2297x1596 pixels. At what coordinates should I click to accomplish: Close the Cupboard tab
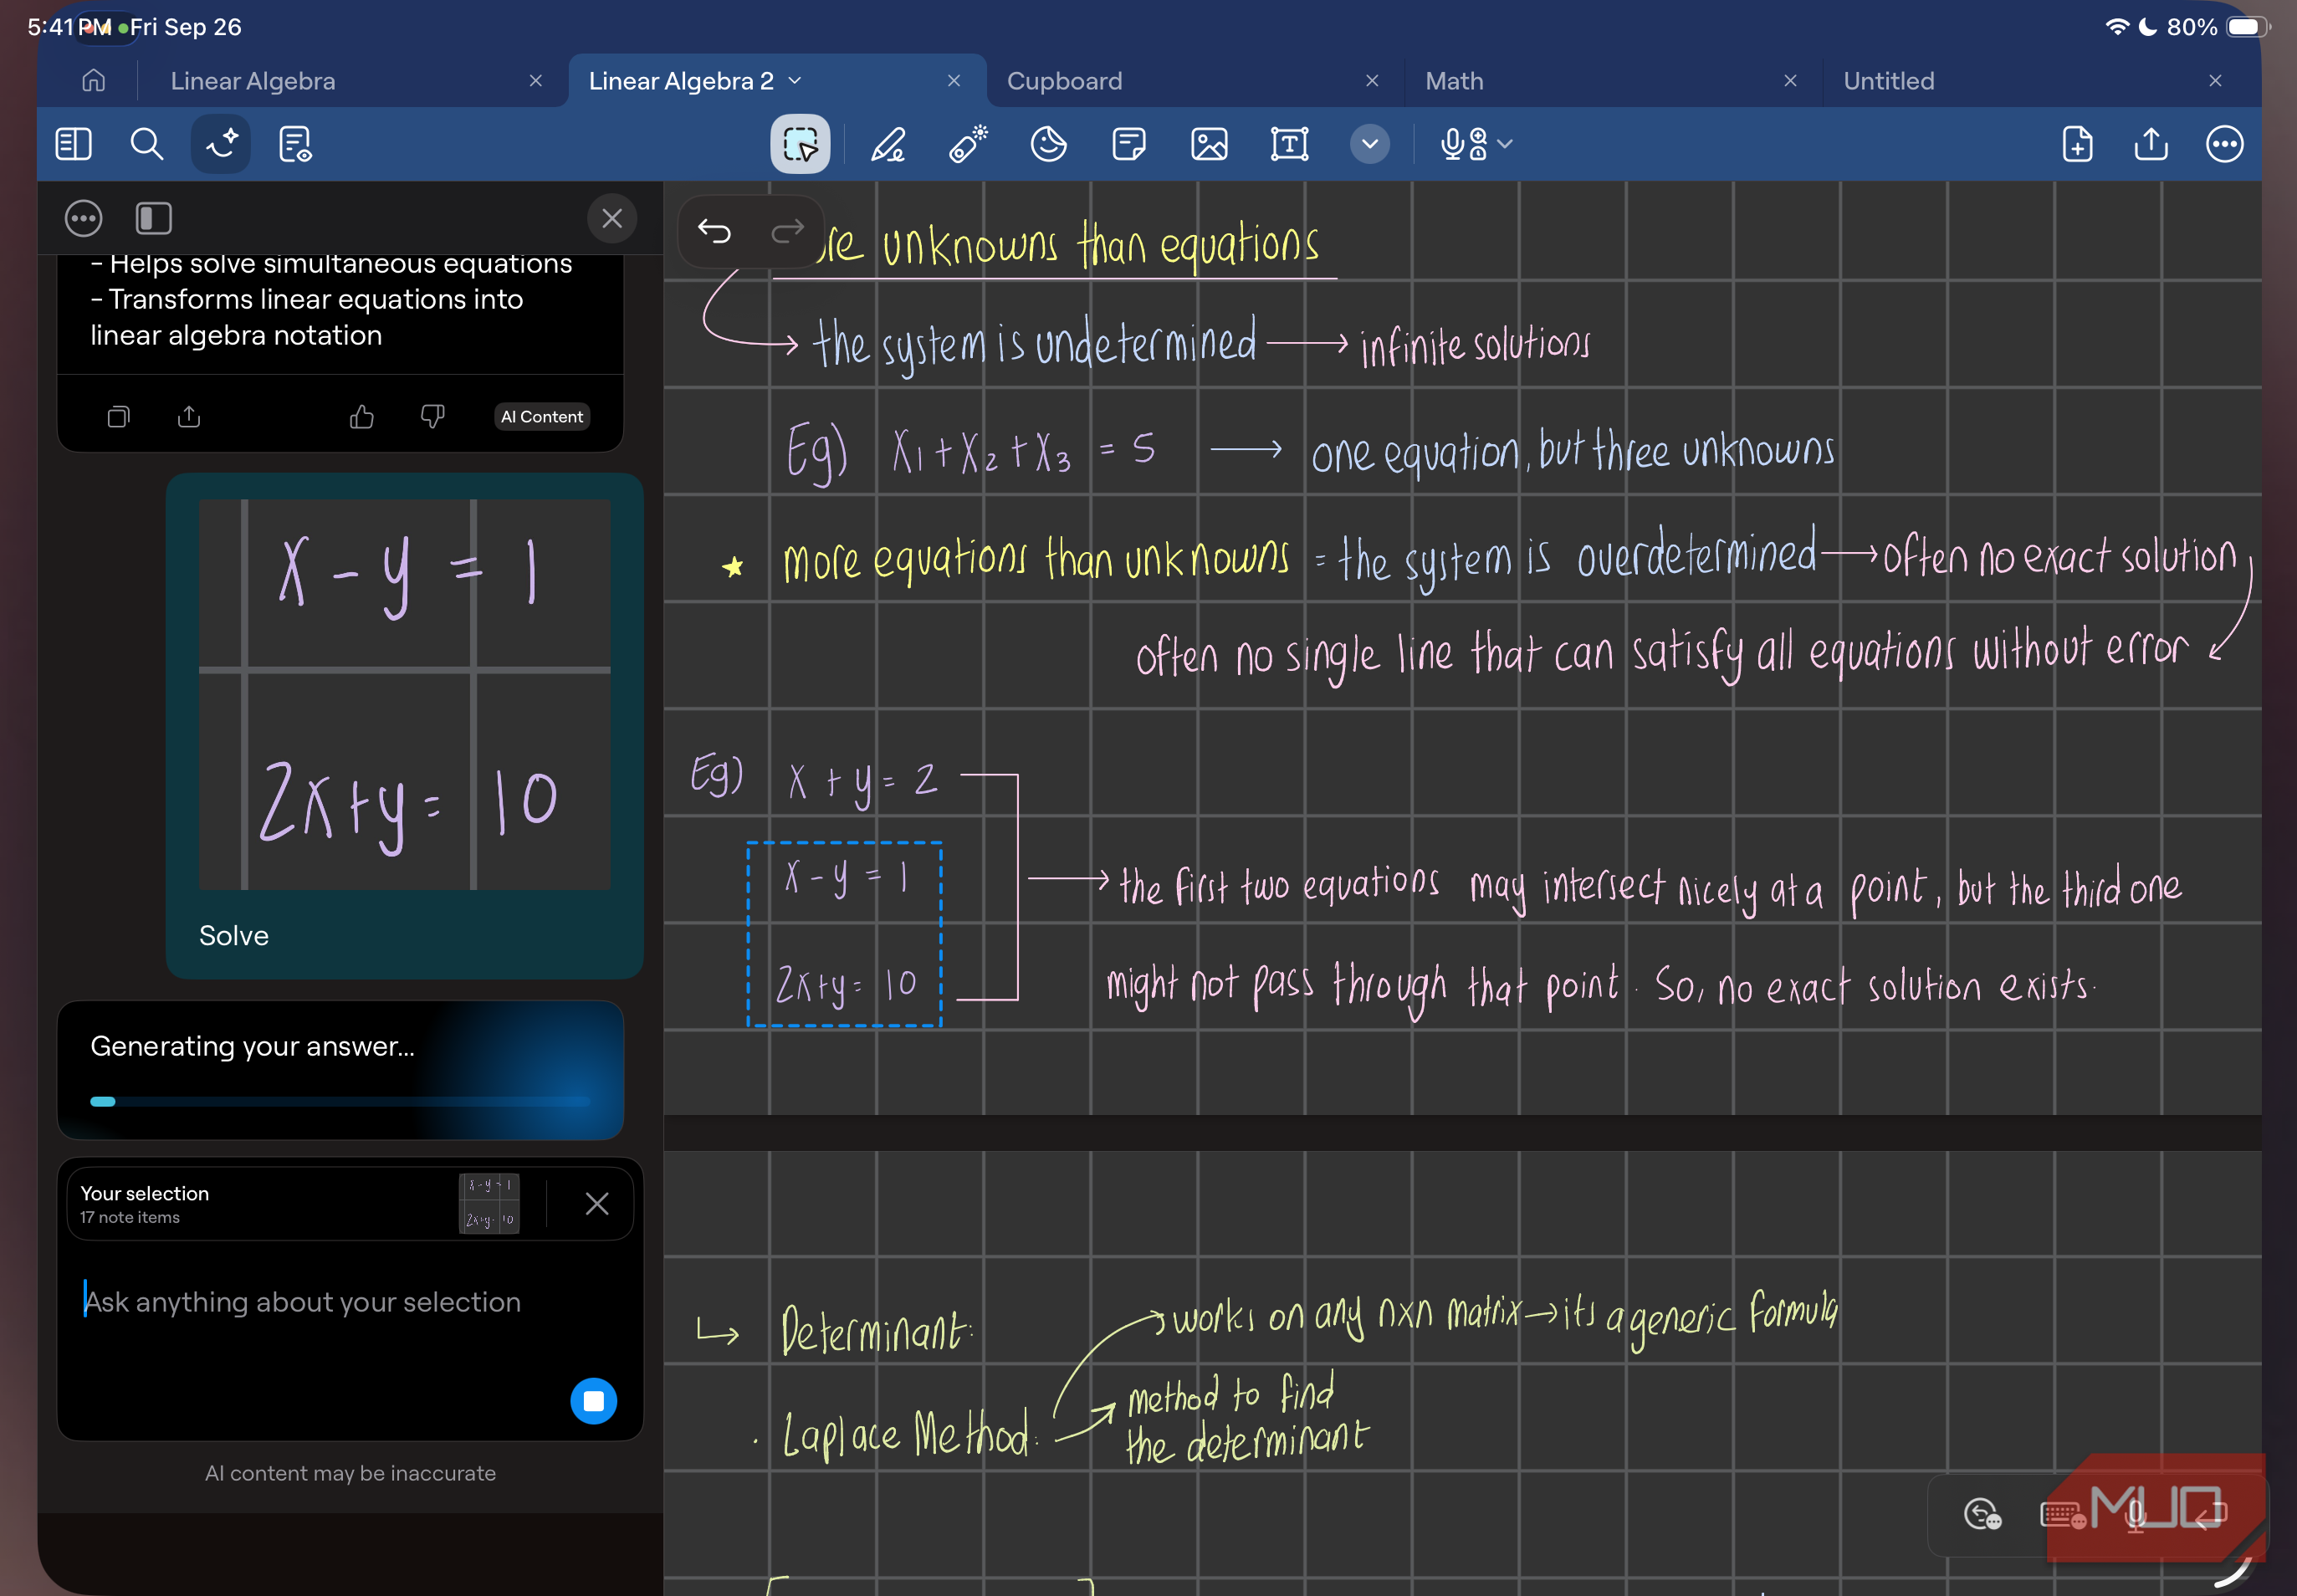1372,81
